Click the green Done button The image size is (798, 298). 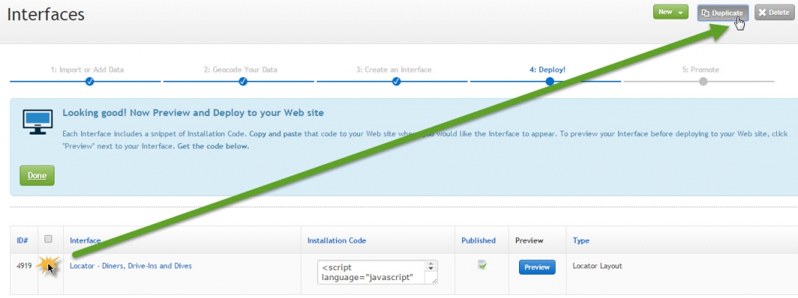[37, 175]
